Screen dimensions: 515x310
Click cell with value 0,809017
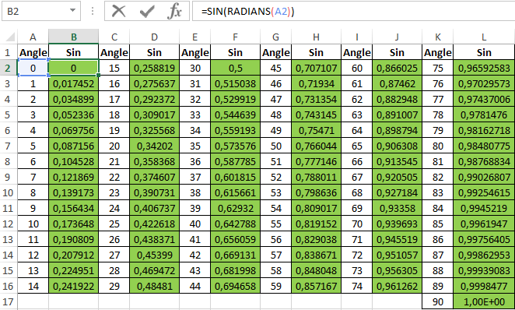click(x=317, y=208)
